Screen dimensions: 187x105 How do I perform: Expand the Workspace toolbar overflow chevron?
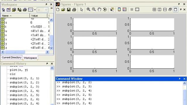pyautogui.click(x=51, y=8)
